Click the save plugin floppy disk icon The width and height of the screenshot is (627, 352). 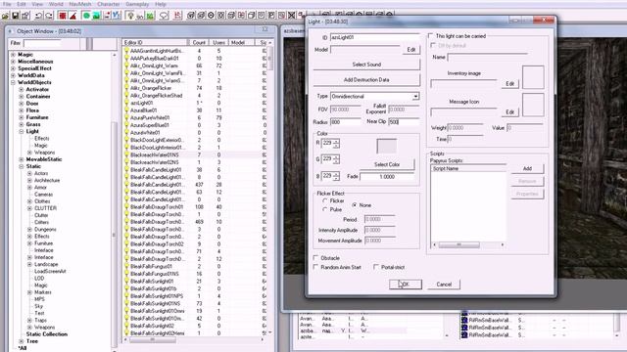[16, 16]
